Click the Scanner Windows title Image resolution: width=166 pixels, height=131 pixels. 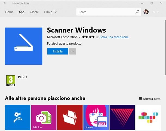pyautogui.click(x=76, y=30)
